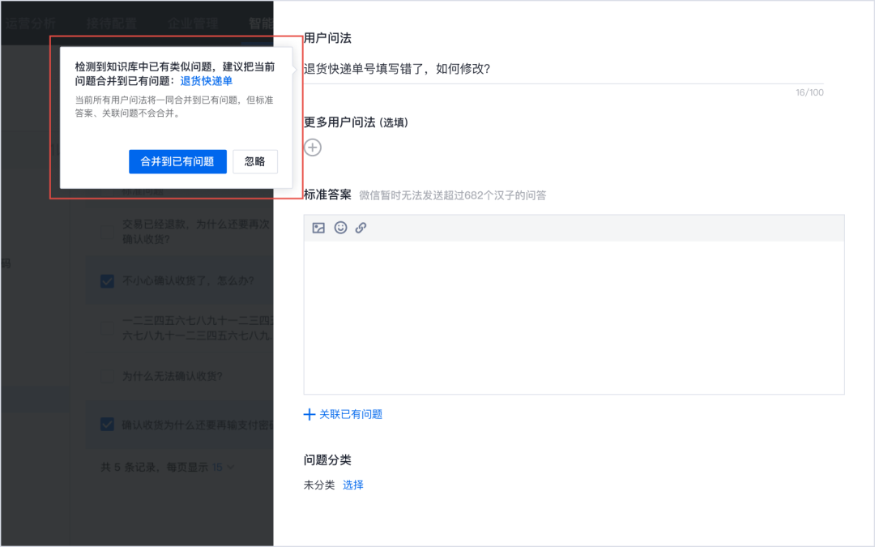
Task: Click the 关联已有问题 link
Action: click(x=343, y=414)
